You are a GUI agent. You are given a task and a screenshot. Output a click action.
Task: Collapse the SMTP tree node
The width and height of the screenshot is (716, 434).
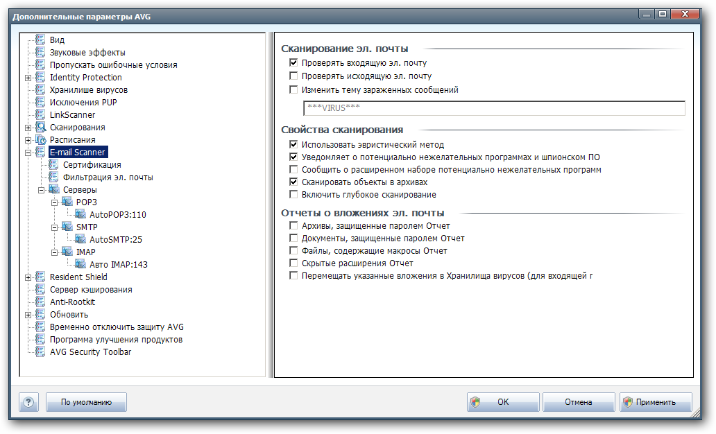(x=55, y=227)
